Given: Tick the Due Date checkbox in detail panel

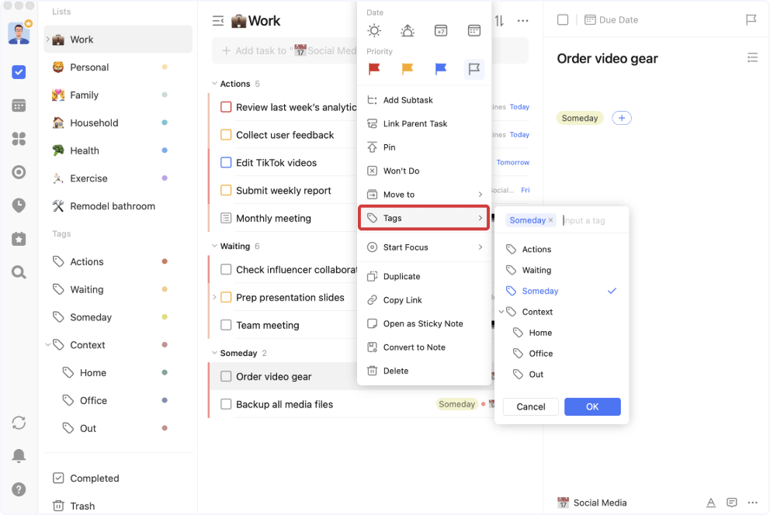Looking at the screenshot, I should (x=562, y=19).
